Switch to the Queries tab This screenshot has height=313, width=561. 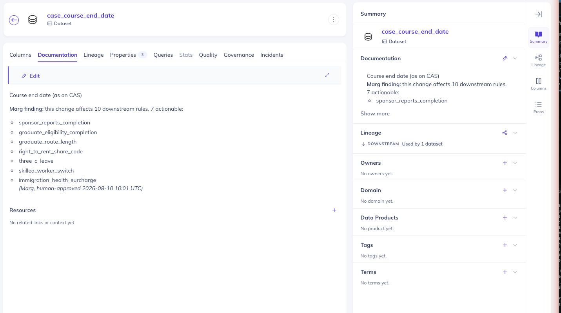point(163,55)
